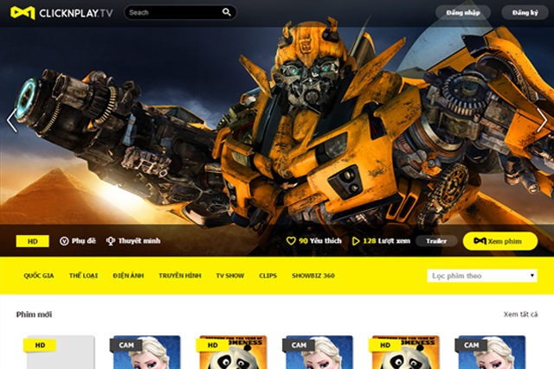
Task: Click the ClicknPlay.TV logo icon
Action: pos(22,13)
